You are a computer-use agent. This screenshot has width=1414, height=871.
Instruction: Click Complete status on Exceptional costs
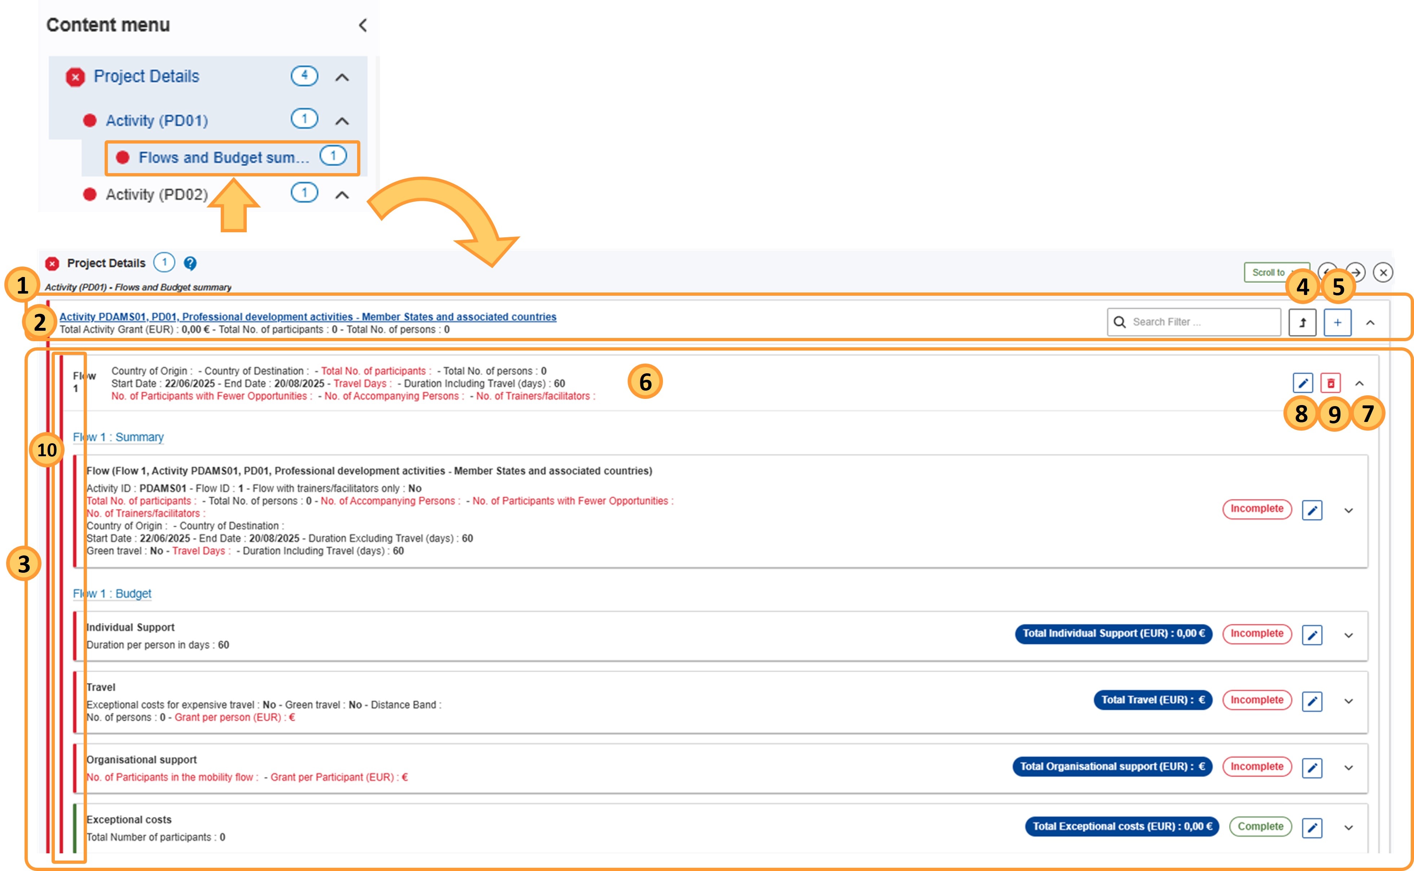pos(1260,827)
